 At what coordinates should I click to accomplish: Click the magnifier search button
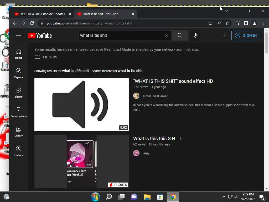(x=180, y=36)
